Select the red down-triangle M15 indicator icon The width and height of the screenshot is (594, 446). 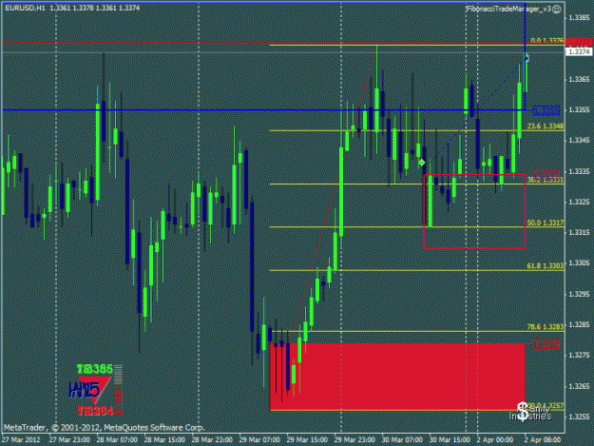94,390
